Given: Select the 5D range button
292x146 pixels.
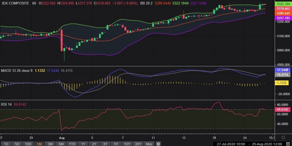Looking at the screenshot, I should [x=17, y=144].
